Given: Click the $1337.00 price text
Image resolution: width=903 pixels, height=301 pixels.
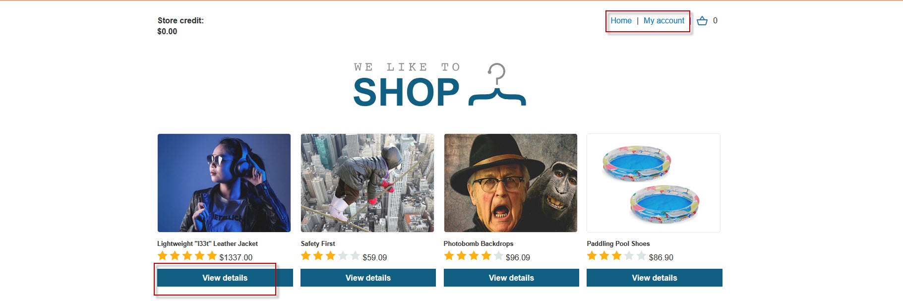Looking at the screenshot, I should (236, 257).
